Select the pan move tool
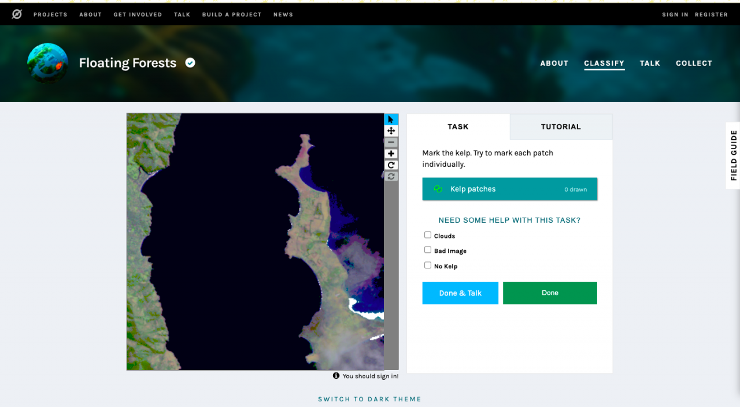740x407 pixels. pos(391,131)
